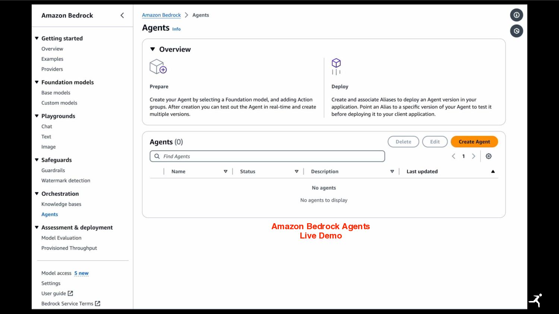Click the magnifier icon in Find Agents
559x314 pixels.
pyautogui.click(x=157, y=156)
